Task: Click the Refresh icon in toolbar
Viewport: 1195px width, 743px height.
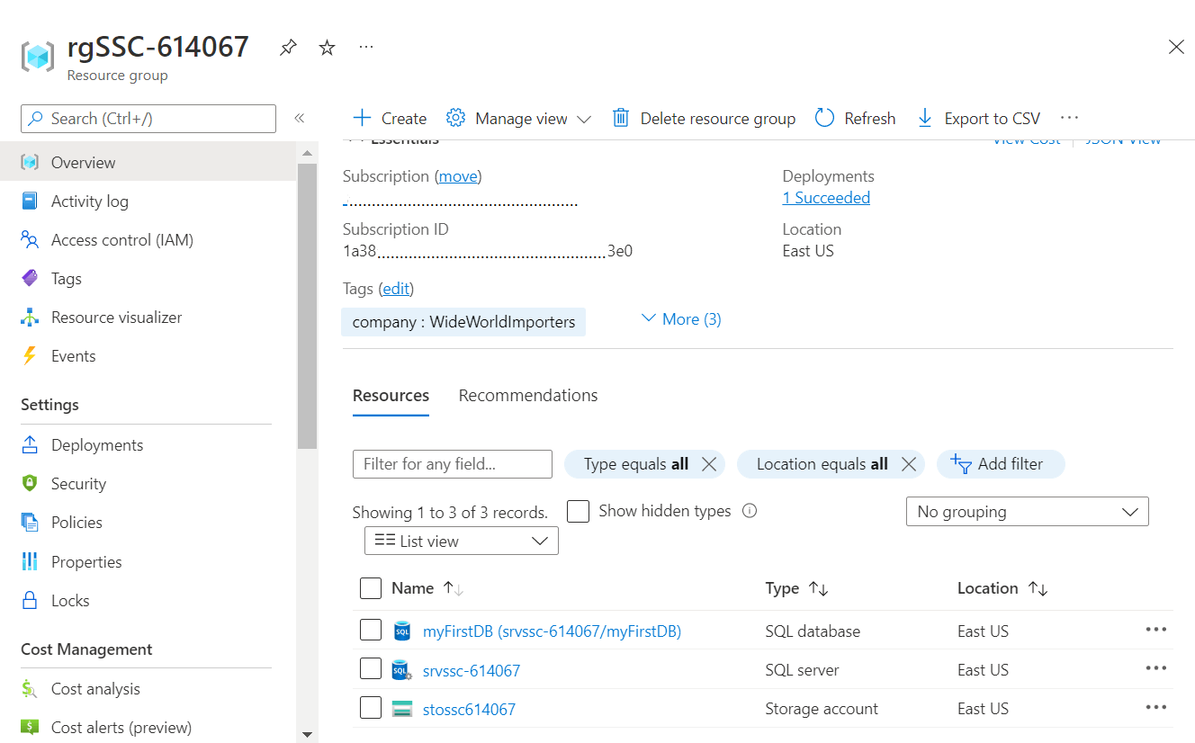Action: click(x=824, y=118)
